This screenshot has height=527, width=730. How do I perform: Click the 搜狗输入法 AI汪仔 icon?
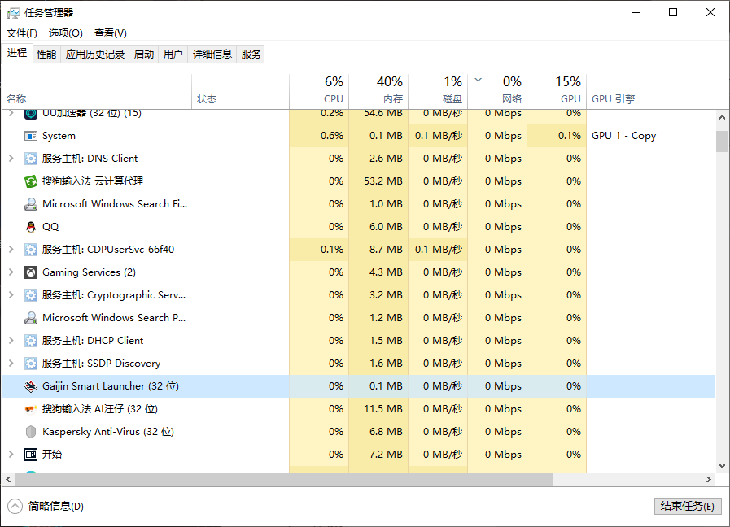[31, 409]
